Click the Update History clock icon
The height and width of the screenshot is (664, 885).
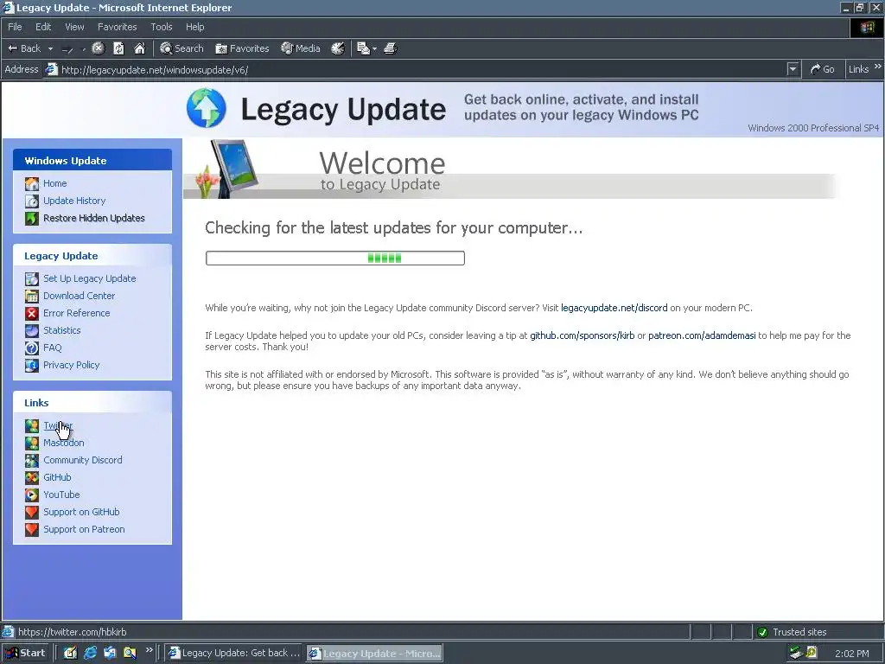pos(32,201)
